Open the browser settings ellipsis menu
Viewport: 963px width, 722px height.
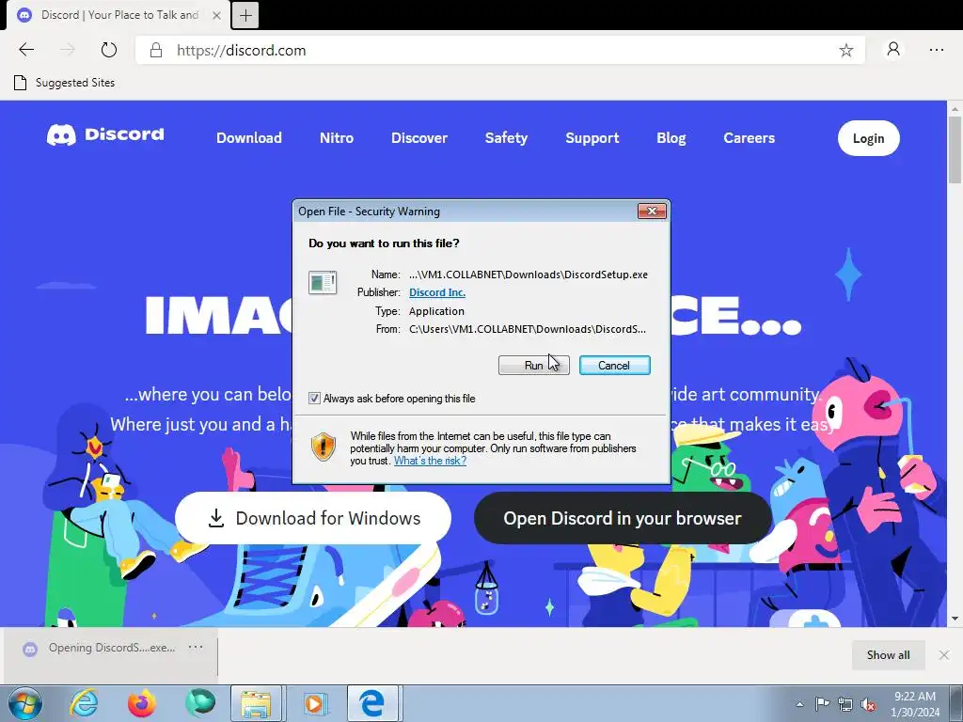936,50
